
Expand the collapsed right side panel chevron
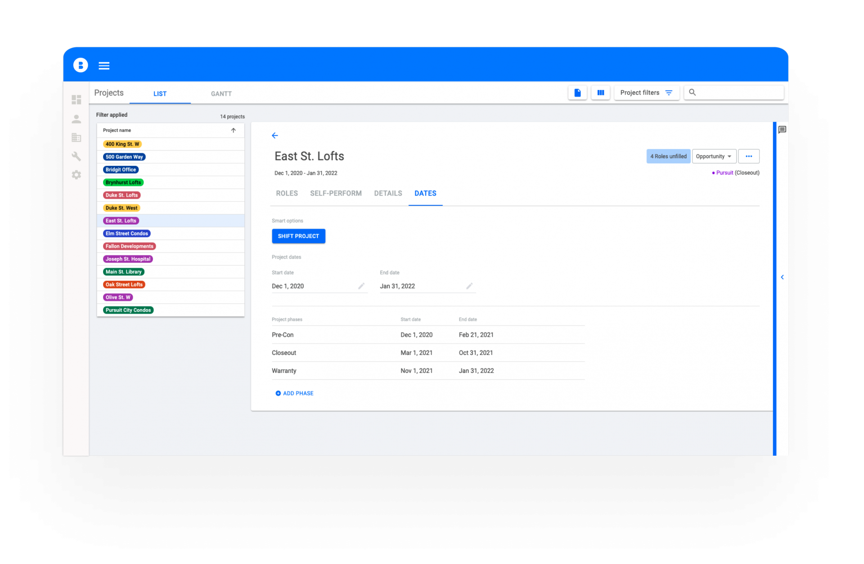pos(782,277)
